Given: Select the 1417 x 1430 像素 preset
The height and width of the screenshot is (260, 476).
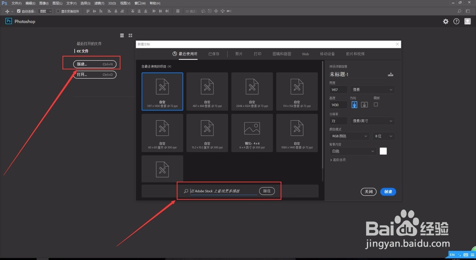Looking at the screenshot, I should [x=162, y=91].
